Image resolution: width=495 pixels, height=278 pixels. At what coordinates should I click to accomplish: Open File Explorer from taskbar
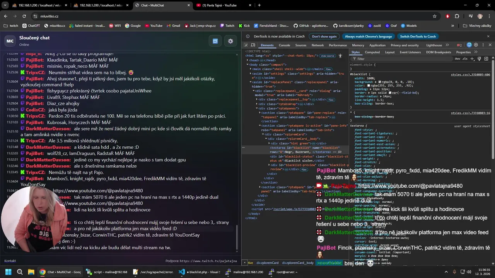(31, 272)
